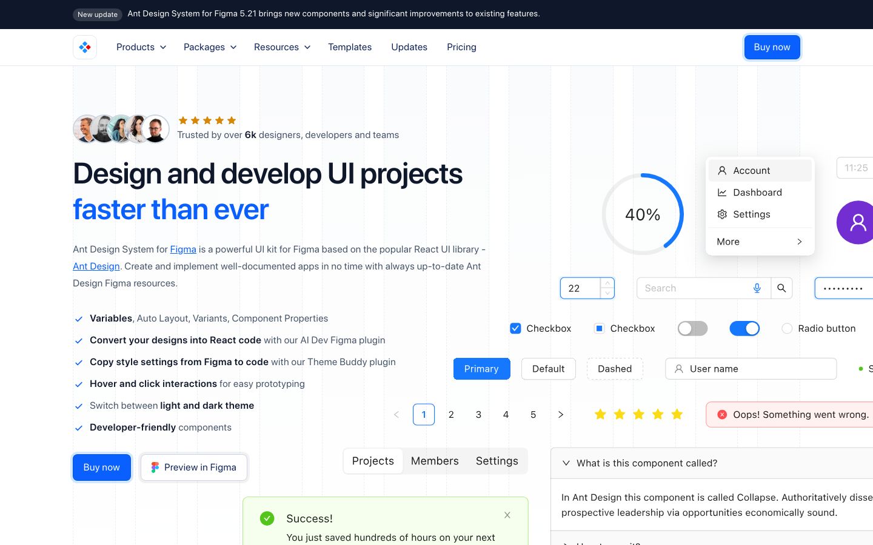
Task: Click the third yellow rating star
Action: coord(638,414)
